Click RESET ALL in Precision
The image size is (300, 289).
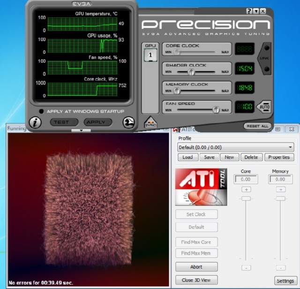click(x=257, y=126)
